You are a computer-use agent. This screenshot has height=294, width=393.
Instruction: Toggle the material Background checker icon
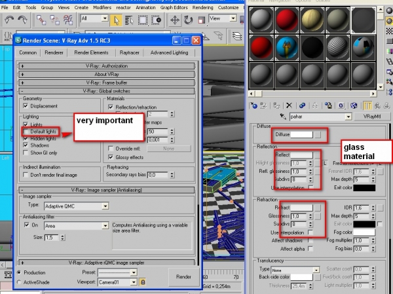coord(389,31)
